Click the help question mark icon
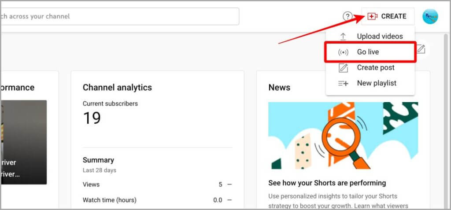Viewport: 451px width, 210px height. coord(347,16)
